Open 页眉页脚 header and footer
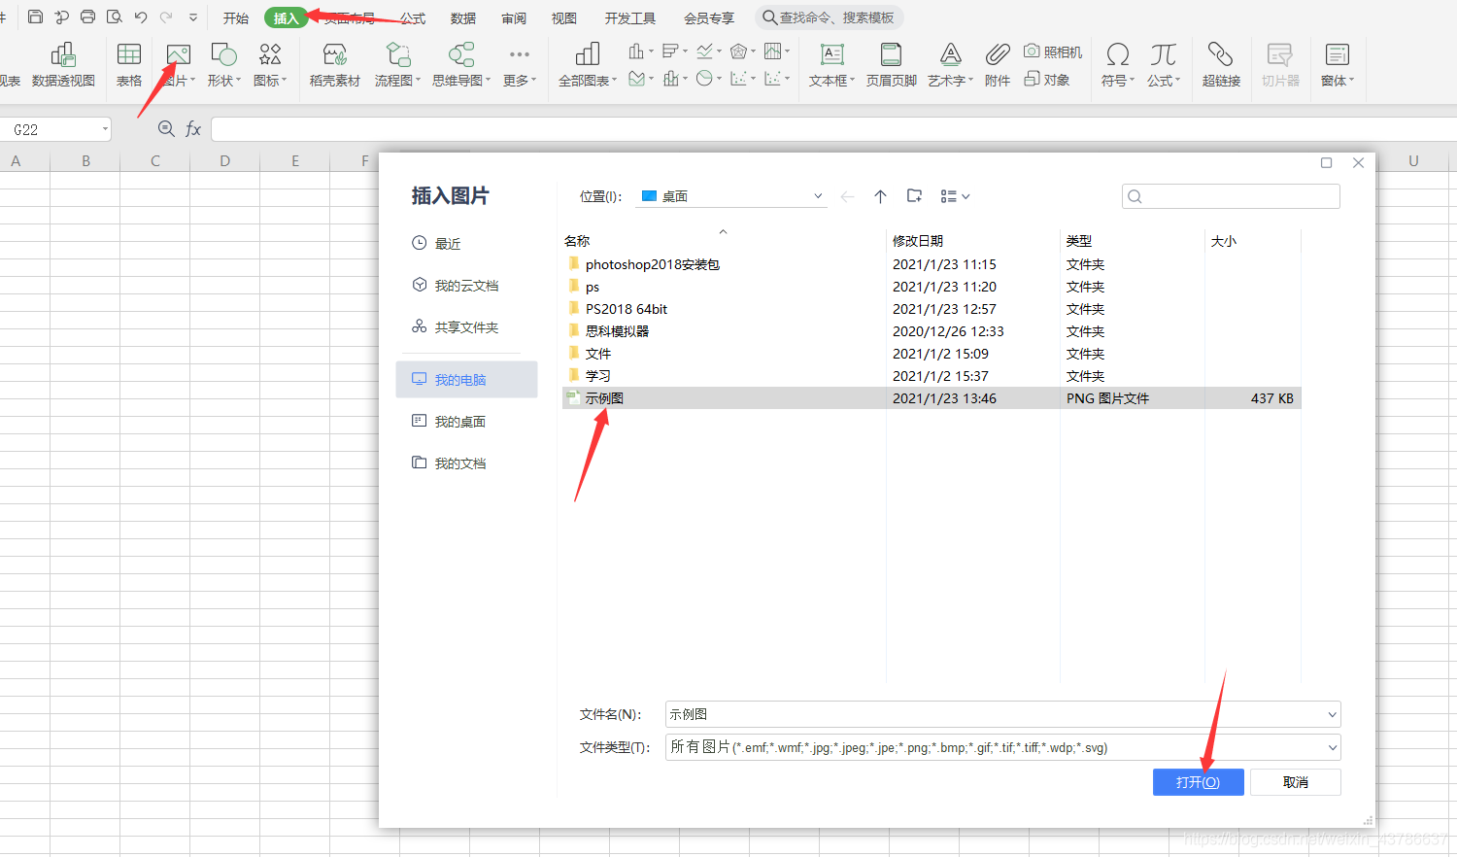 click(x=892, y=65)
